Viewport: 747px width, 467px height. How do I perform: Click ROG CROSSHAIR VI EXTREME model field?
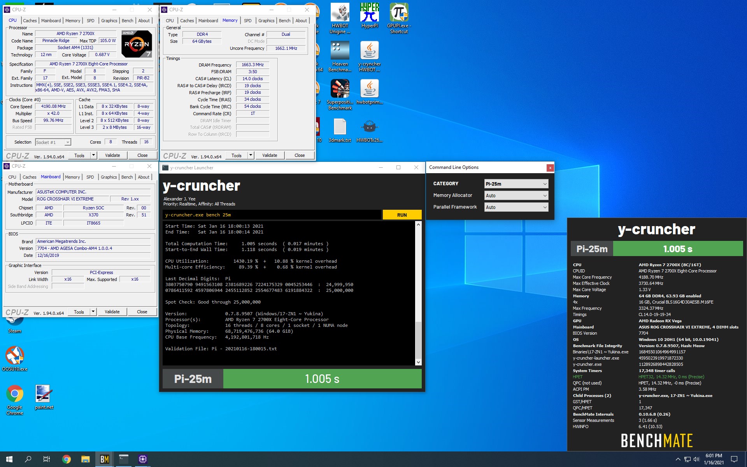72,199
